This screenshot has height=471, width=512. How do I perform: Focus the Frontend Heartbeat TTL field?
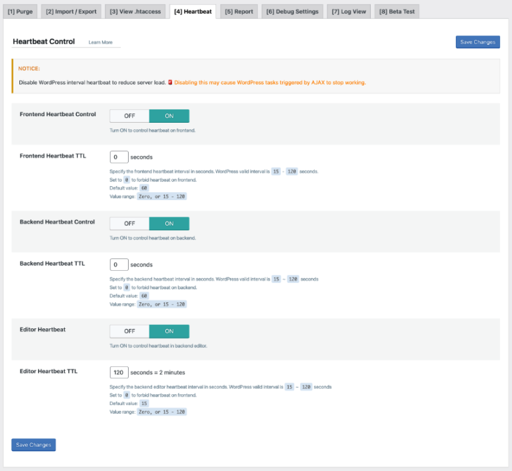coord(119,157)
